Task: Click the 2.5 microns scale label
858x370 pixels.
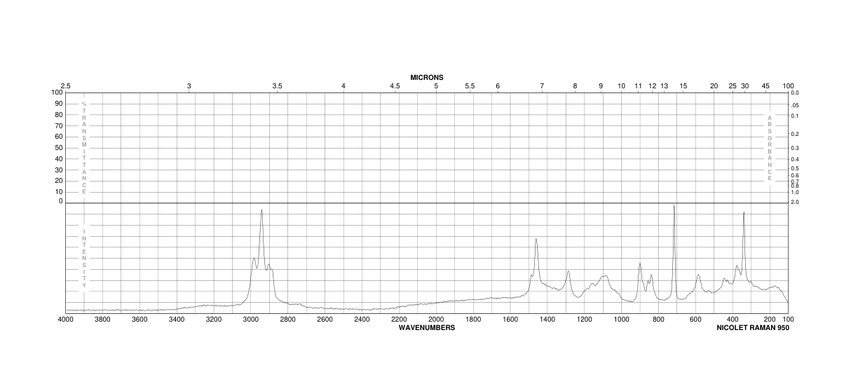Action: [65, 85]
